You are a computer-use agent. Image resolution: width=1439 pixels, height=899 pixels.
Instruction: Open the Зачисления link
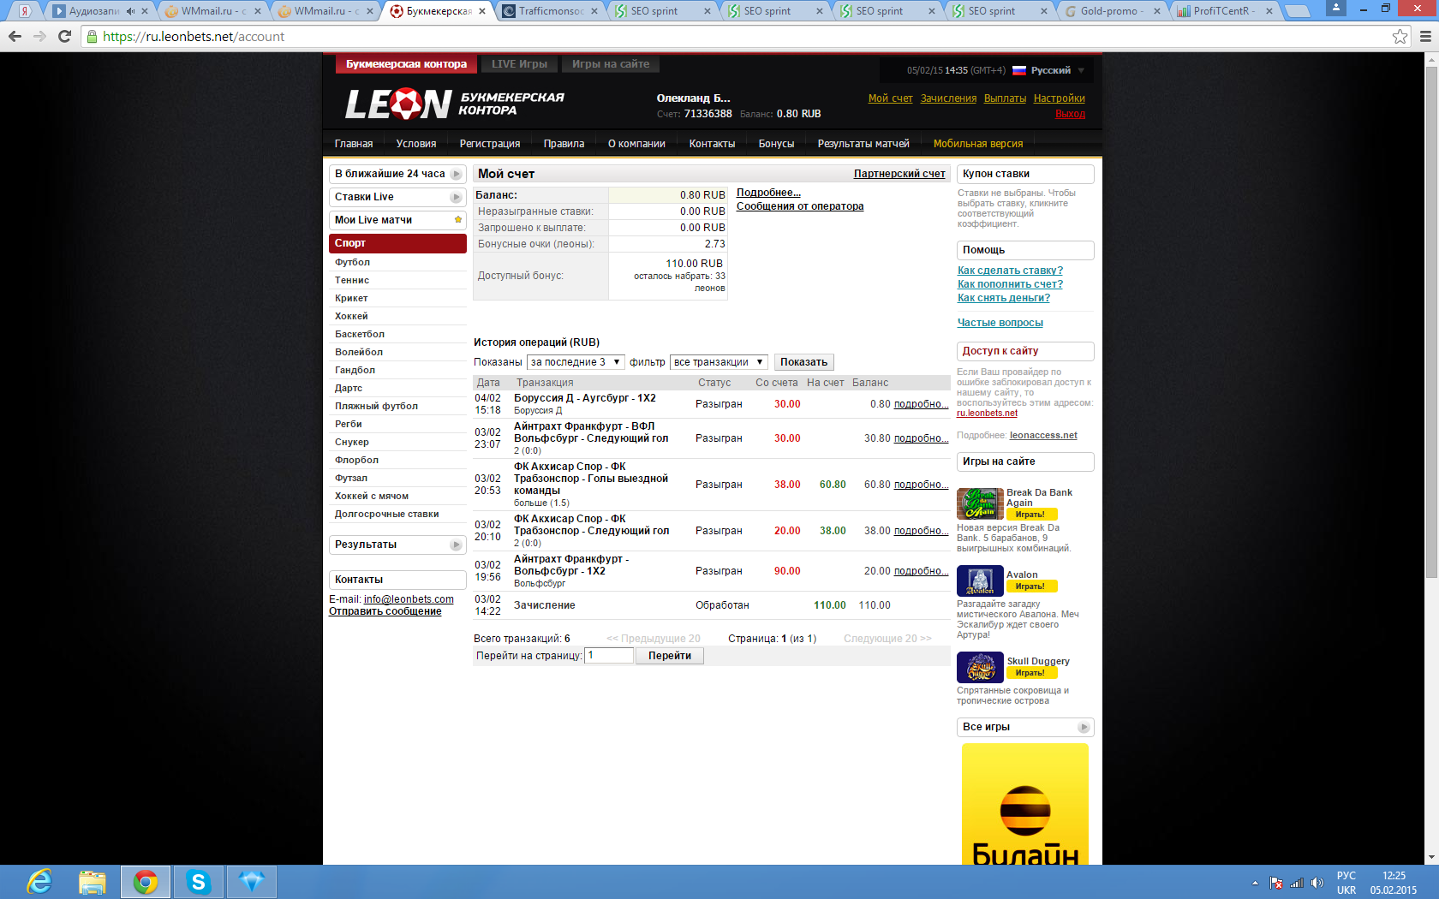pyautogui.click(x=948, y=98)
